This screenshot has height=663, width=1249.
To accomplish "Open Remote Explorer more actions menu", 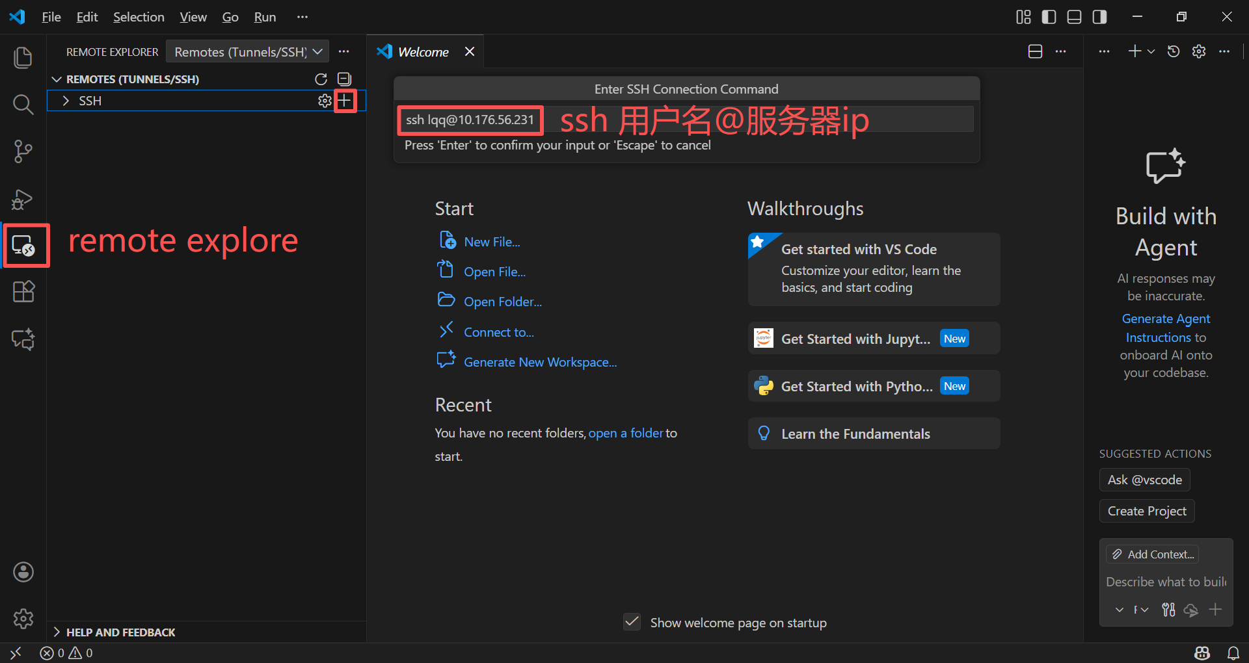I will click(344, 51).
